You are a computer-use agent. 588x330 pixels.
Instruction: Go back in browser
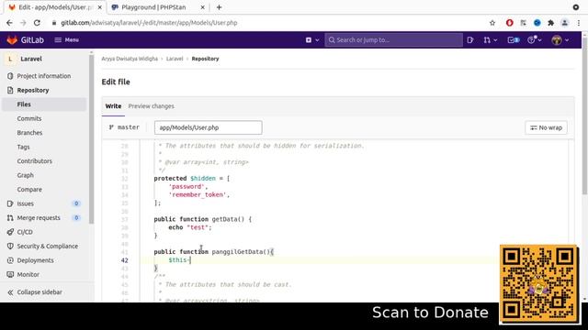9,23
